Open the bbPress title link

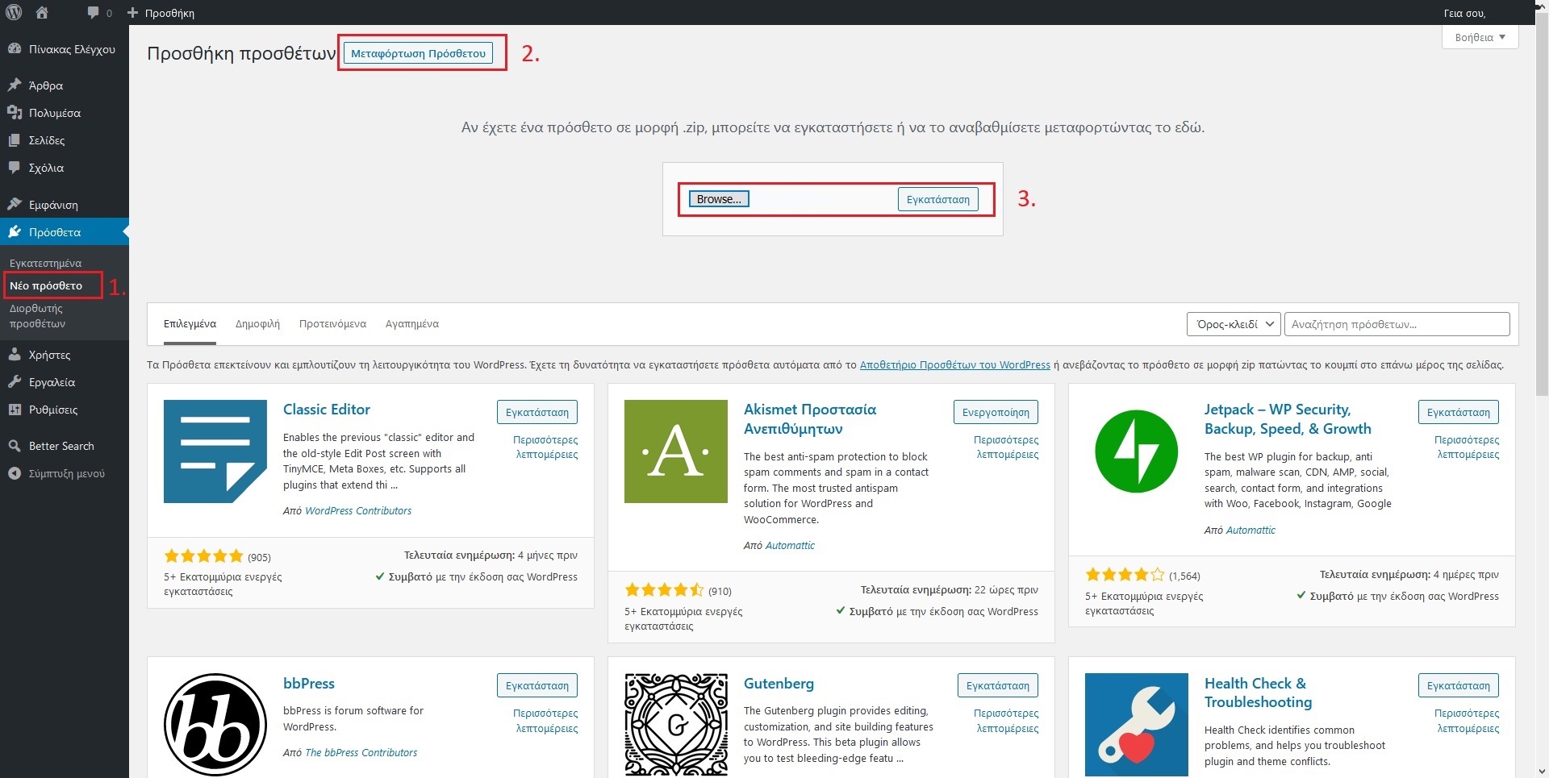click(x=309, y=684)
